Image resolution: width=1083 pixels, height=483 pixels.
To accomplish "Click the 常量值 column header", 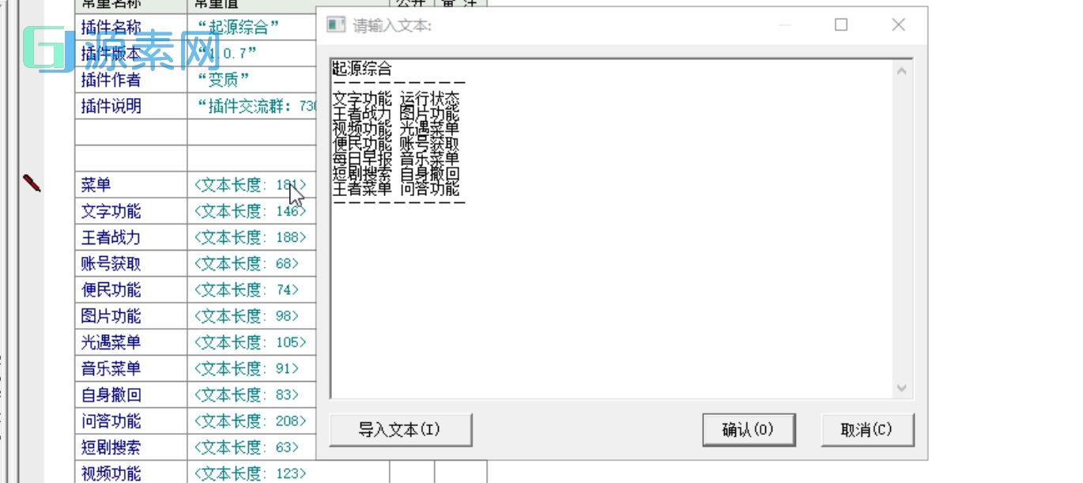I will point(213,4).
